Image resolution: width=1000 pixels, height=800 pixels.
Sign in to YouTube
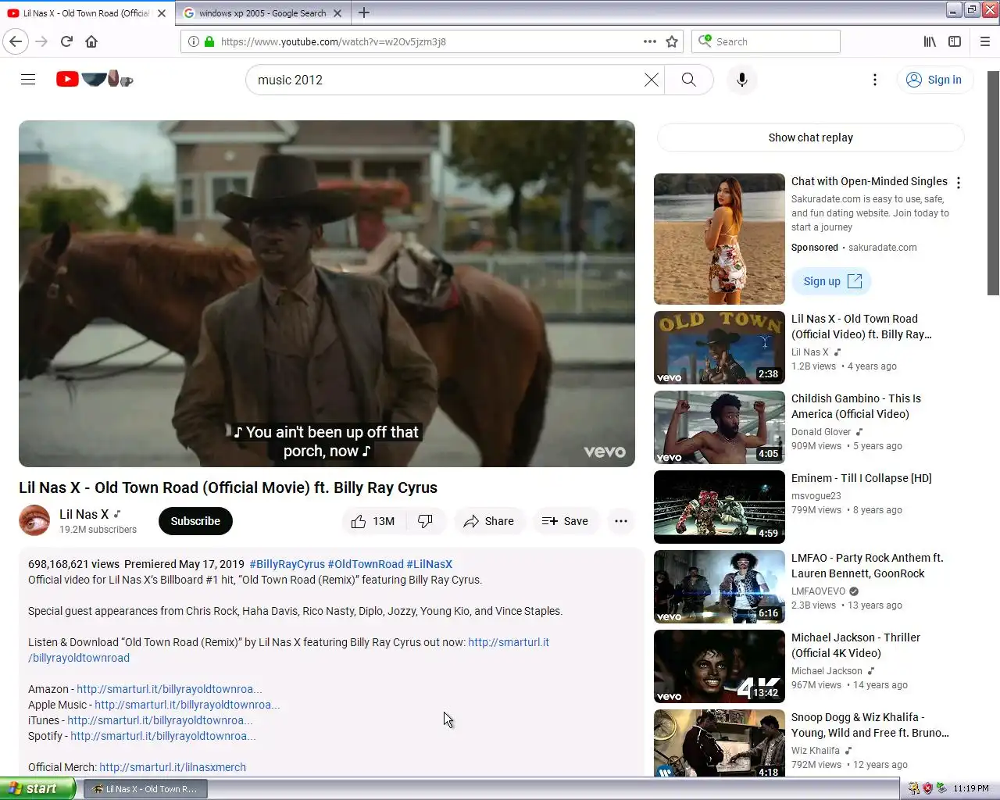(x=934, y=80)
